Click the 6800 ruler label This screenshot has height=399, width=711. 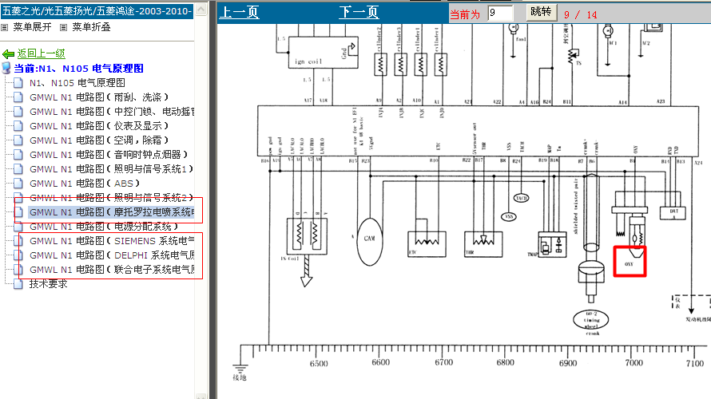(505, 363)
